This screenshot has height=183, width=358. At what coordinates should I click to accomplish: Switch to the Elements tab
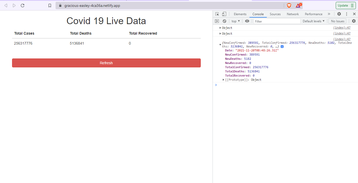[240, 14]
